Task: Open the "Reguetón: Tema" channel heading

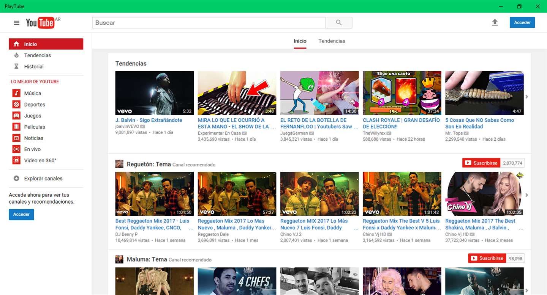Action: coord(149,164)
